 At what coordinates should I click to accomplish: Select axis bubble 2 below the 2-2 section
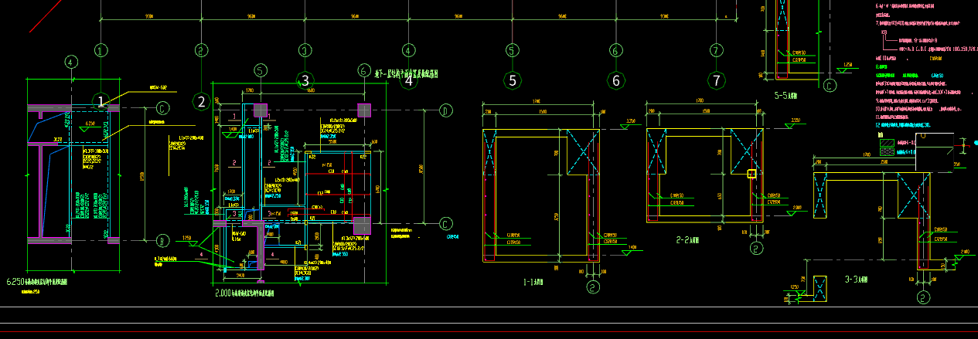pos(756,248)
